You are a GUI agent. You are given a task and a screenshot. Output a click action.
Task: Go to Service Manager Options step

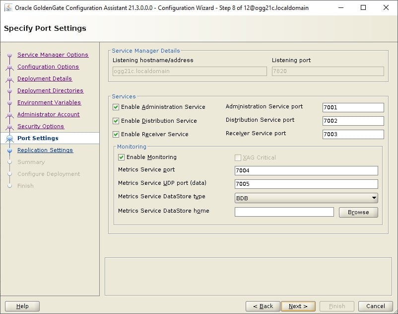[53, 55]
